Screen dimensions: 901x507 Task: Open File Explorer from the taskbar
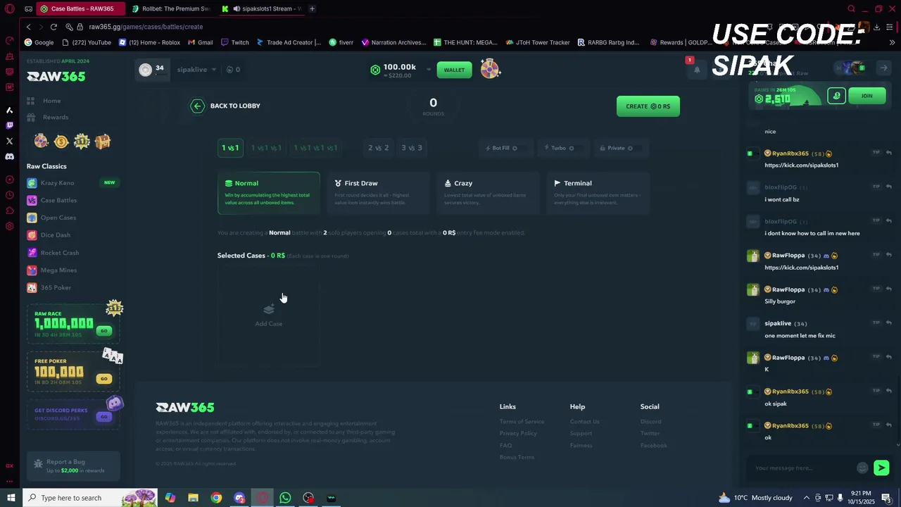point(193,498)
